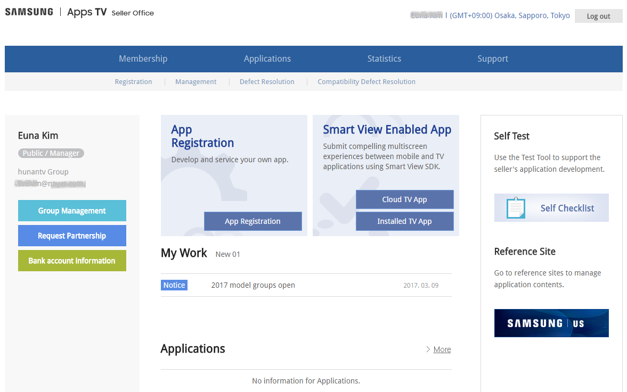Go to the Management submenu
Screen dimensions: 627x392
[196, 82]
